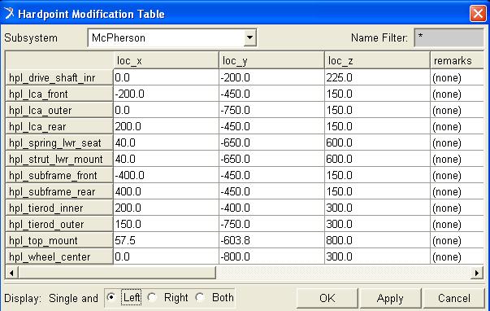Select row header hpl_subframe_front
The width and height of the screenshot is (490, 311).
coord(59,175)
